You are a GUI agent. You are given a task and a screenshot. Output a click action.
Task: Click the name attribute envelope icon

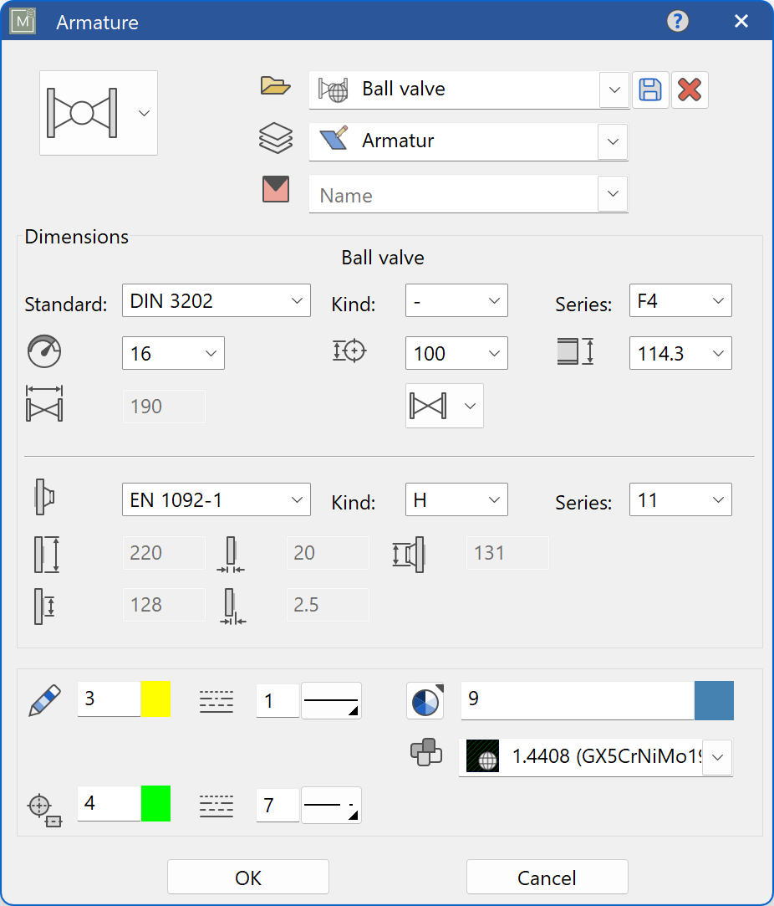(x=276, y=189)
